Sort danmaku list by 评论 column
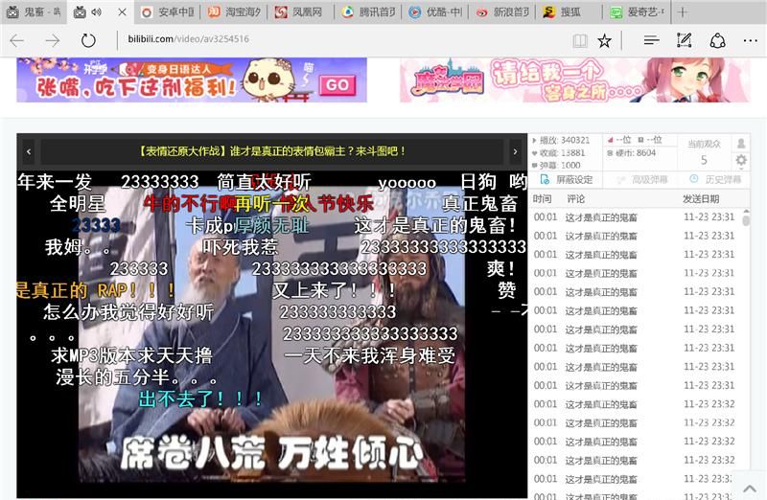Screen dimensions: 767x500 tap(576, 199)
